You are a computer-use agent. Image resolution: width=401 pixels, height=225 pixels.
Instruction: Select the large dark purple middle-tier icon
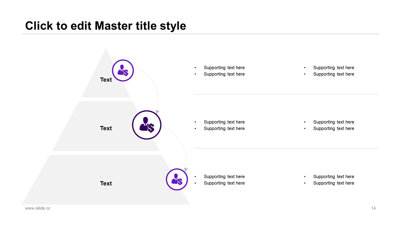click(x=147, y=125)
